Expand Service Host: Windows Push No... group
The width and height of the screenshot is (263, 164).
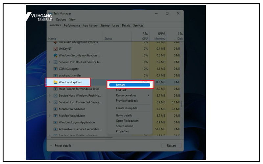(50, 95)
